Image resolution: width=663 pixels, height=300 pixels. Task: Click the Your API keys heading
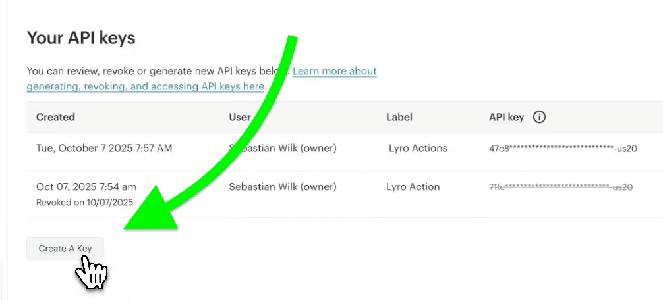click(x=81, y=37)
